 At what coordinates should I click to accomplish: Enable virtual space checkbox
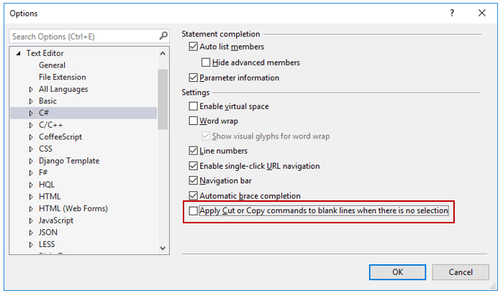tap(193, 106)
